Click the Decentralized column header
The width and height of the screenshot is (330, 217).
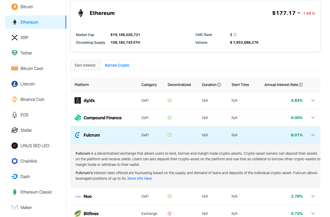coord(179,85)
